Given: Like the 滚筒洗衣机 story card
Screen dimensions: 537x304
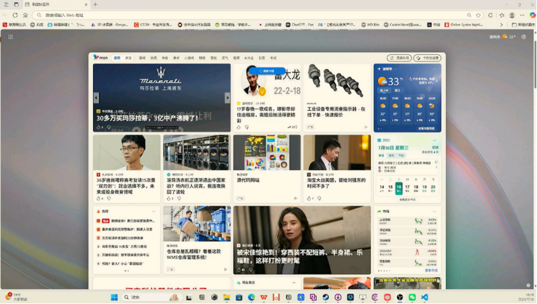Looking at the screenshot, I should tap(169, 199).
